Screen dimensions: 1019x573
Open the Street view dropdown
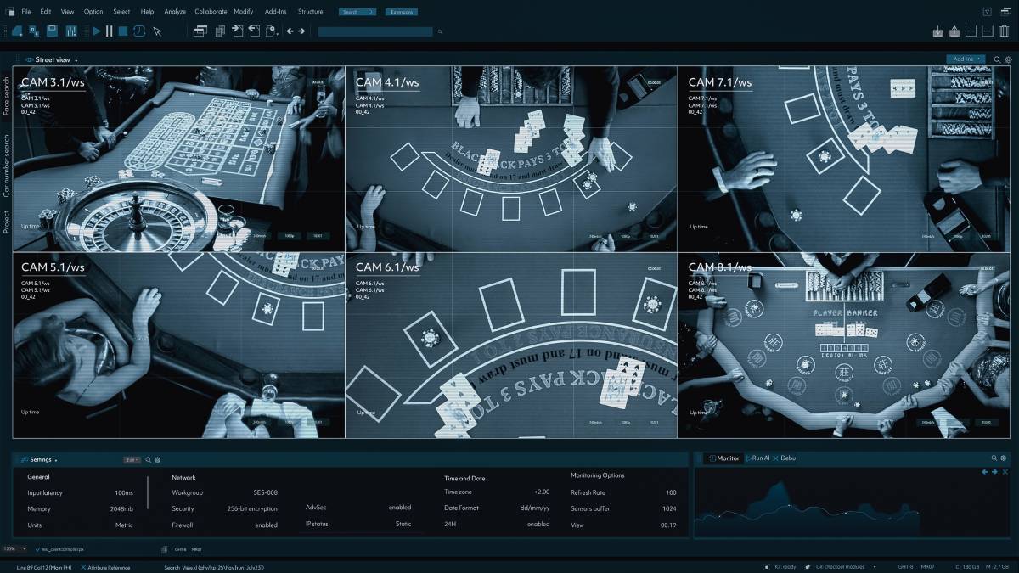point(53,59)
